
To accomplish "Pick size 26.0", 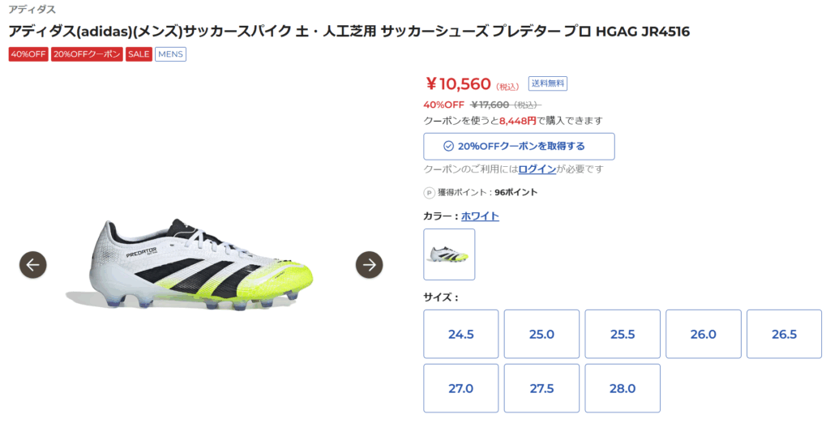I will pyautogui.click(x=703, y=334).
